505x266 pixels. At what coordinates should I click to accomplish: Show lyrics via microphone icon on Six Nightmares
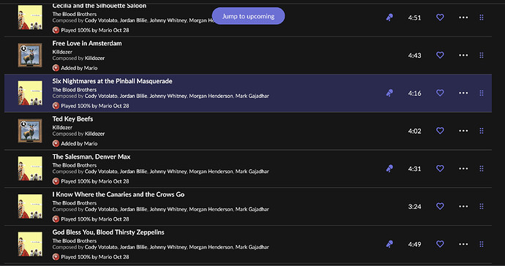389,93
